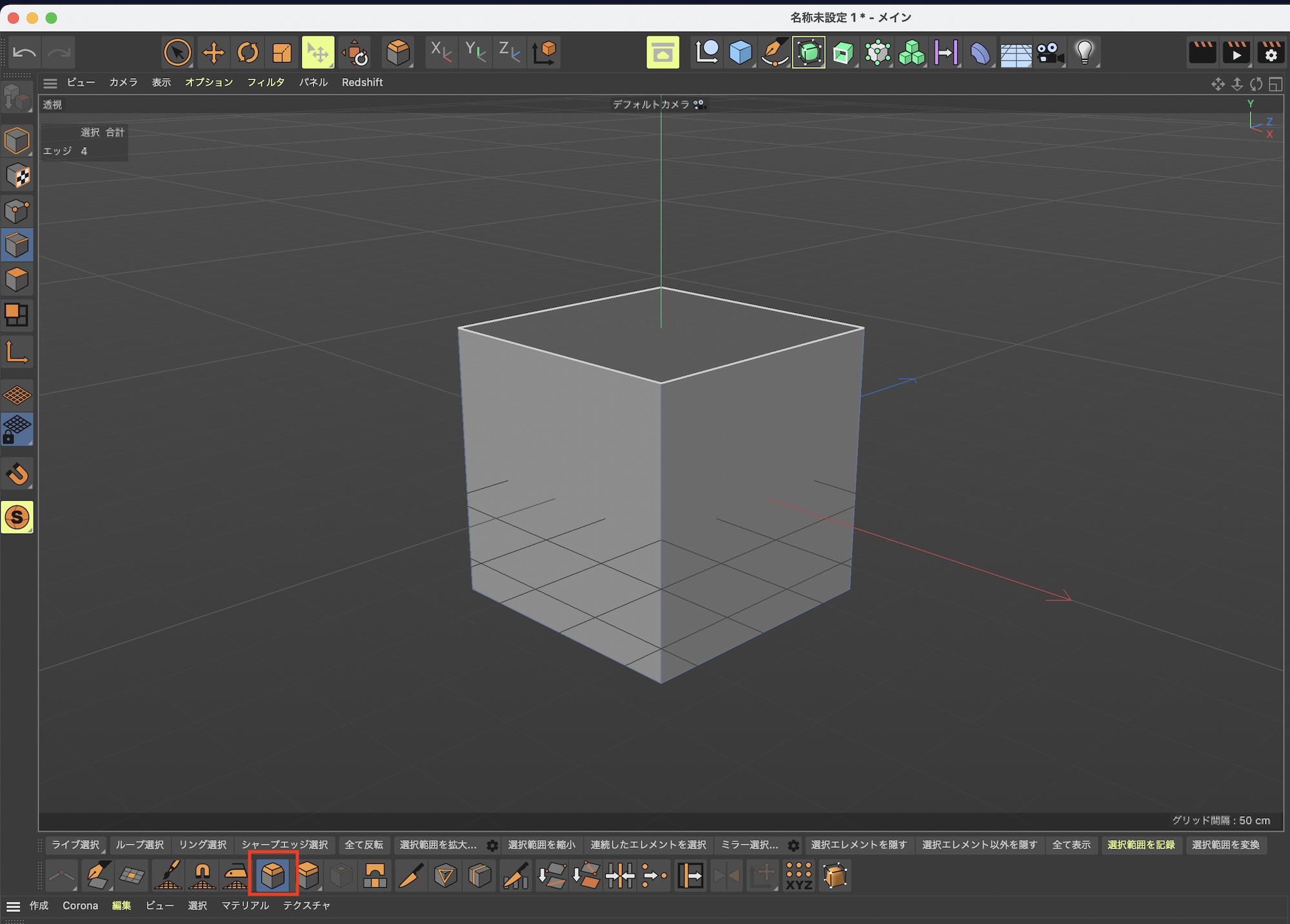The width and height of the screenshot is (1290, 924).
Task: Open the フィルタ viewport menu
Action: (265, 82)
